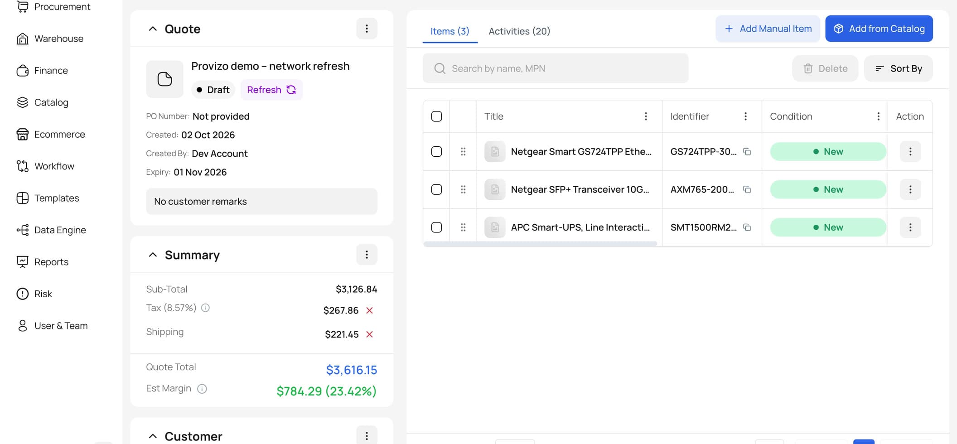Open the Finance wallet icon
Viewport: 957px width, 444px height.
pos(23,71)
